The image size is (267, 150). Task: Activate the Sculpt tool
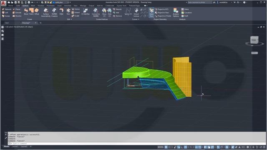pyautogui.click(x=76, y=16)
